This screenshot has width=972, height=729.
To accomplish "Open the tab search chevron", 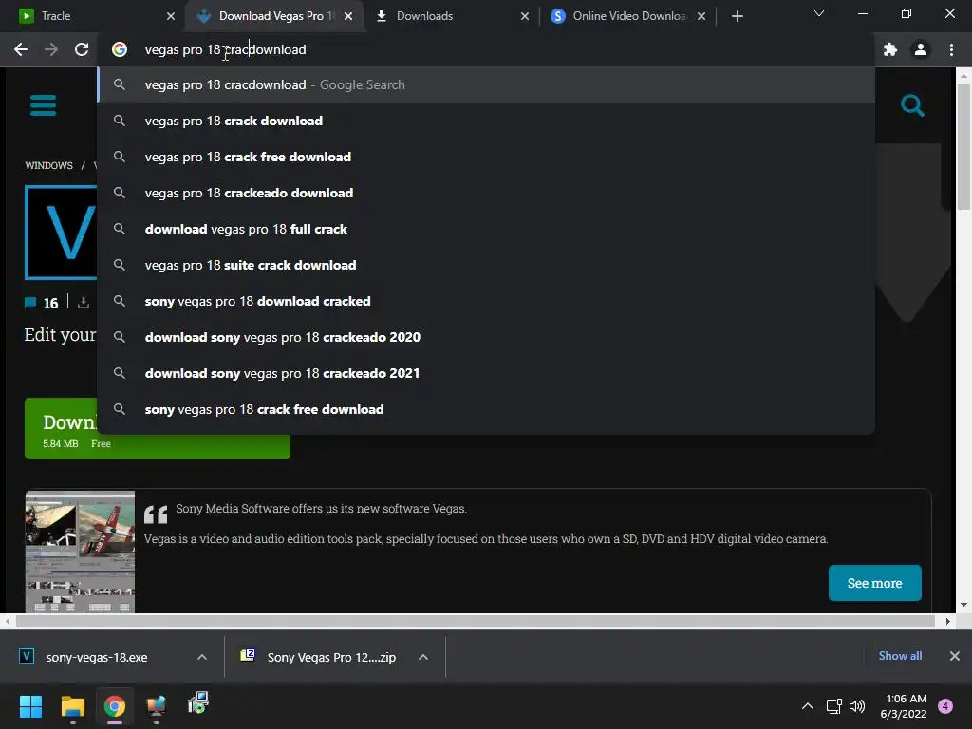I will 819,13.
